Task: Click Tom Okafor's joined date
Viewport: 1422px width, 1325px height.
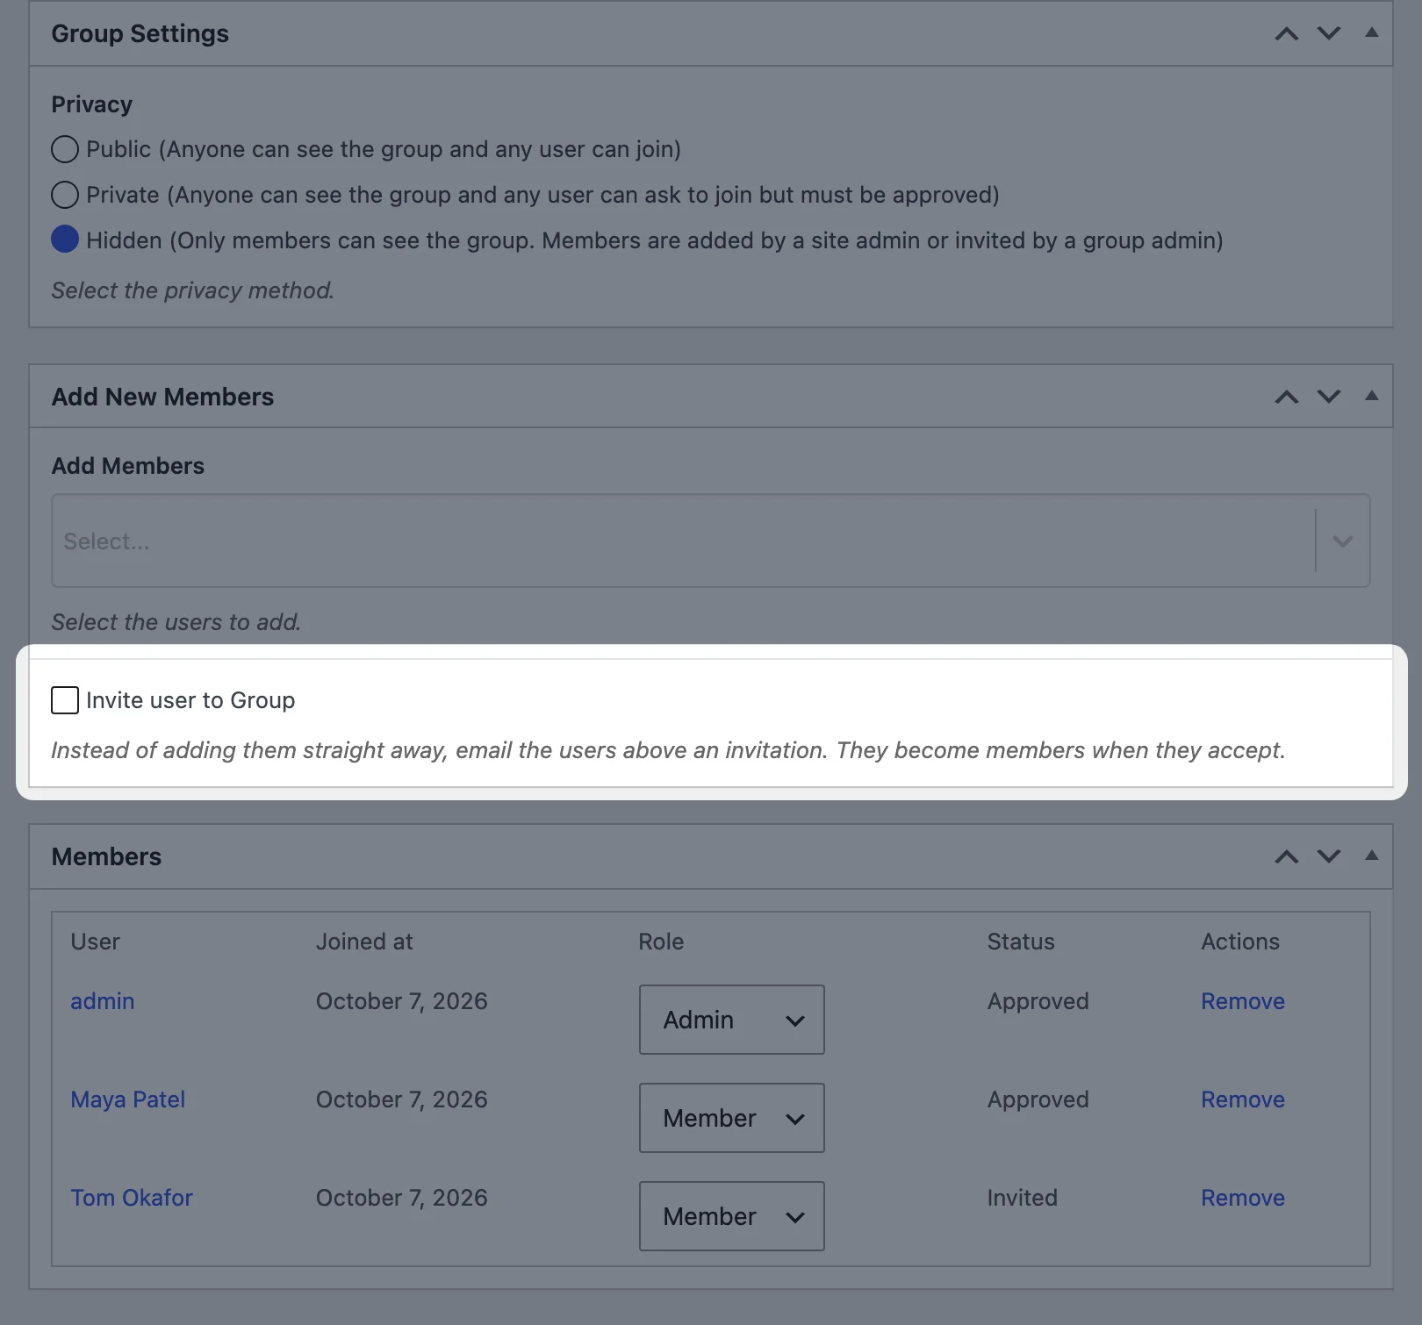Action: (402, 1198)
